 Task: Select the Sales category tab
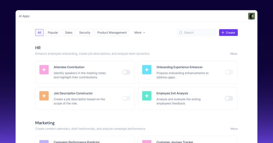point(69,32)
